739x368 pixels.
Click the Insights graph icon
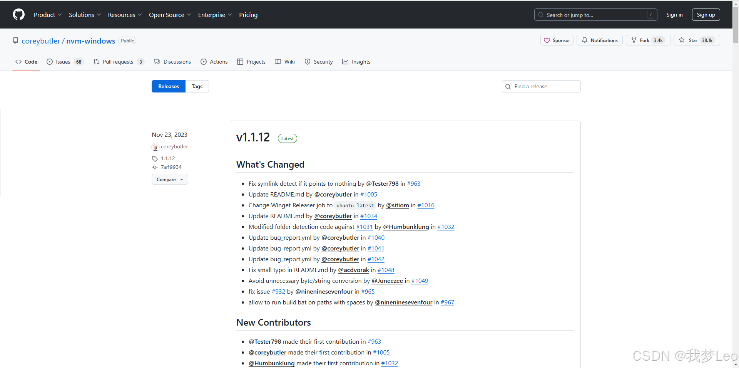coord(345,62)
